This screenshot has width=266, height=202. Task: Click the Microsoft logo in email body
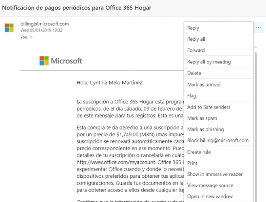click(61, 61)
